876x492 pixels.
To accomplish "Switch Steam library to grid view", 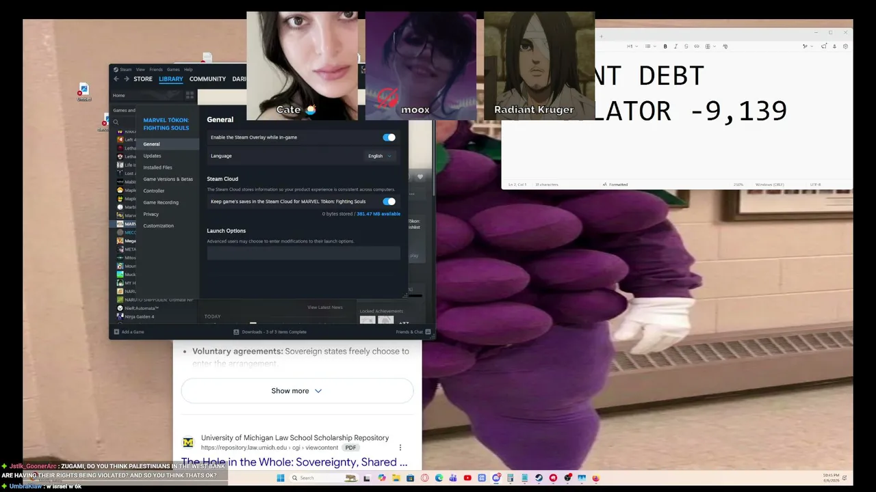I will click(x=190, y=96).
